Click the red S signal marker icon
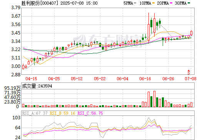The height and width of the screenshot is (140, 200). pos(188,72)
